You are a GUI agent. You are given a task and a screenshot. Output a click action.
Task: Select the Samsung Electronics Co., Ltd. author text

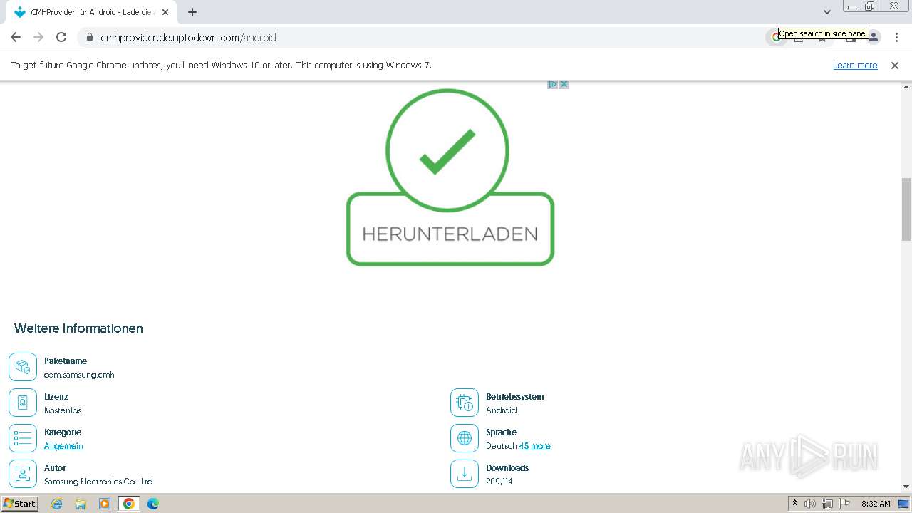[x=99, y=482]
